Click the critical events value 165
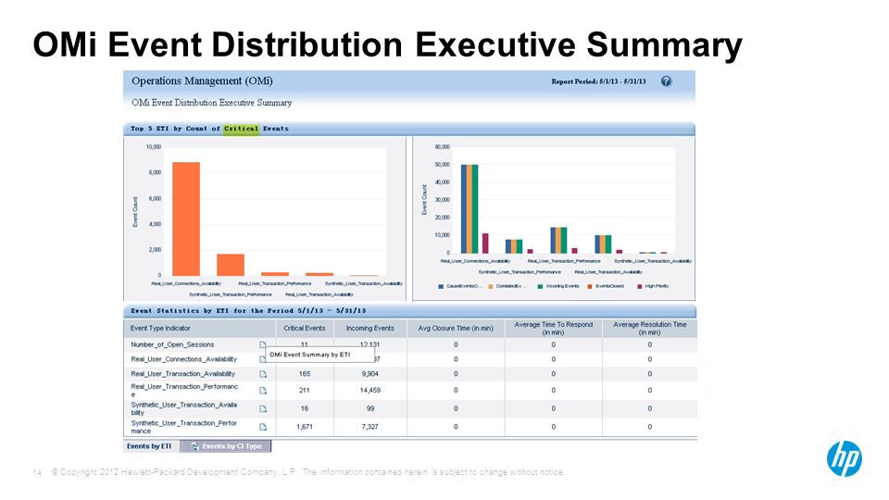 [305, 374]
